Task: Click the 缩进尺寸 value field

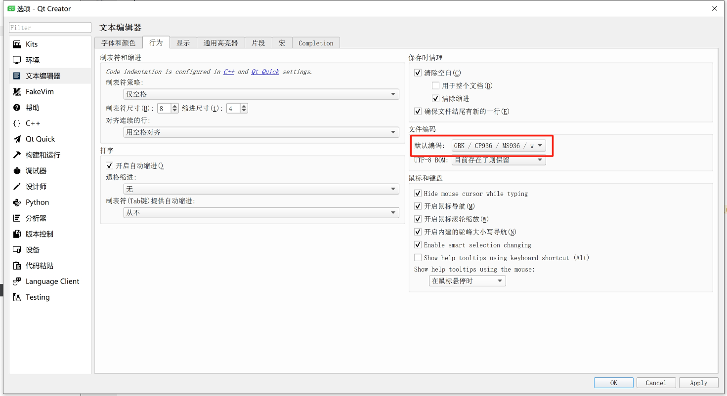Action: click(233, 108)
